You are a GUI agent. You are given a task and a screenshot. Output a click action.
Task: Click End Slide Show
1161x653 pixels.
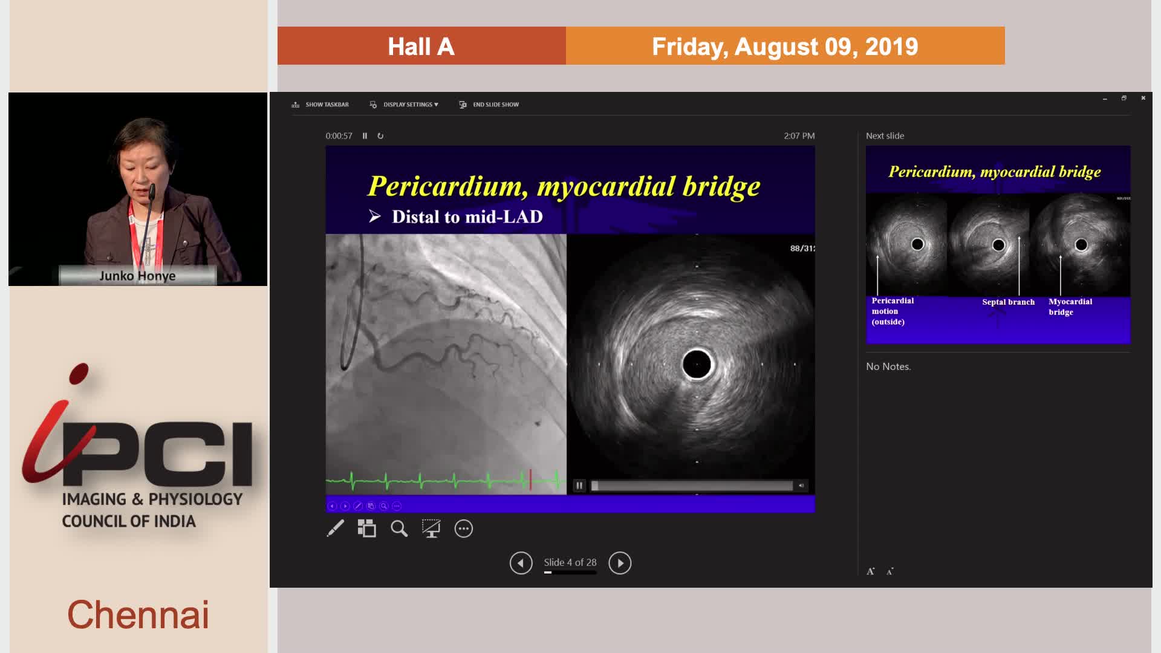click(489, 105)
